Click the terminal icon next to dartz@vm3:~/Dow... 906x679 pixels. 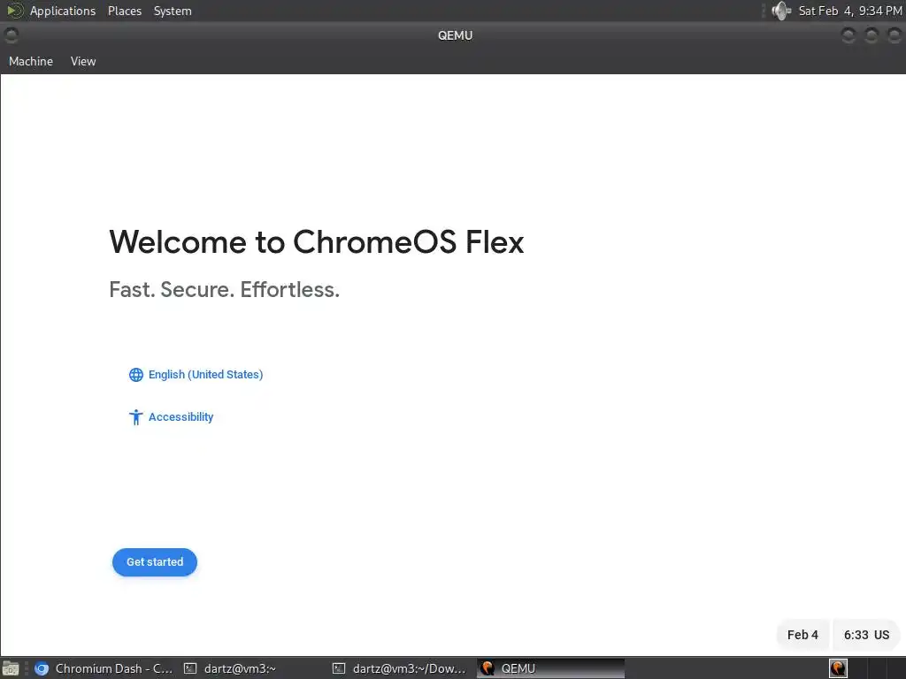(339, 668)
